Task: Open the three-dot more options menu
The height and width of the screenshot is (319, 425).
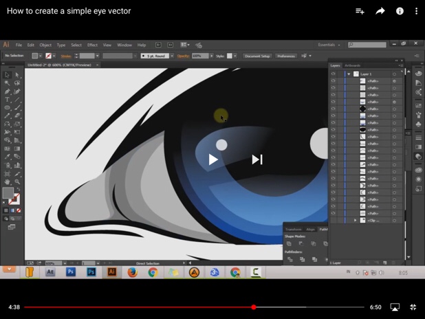Action: click(416, 11)
